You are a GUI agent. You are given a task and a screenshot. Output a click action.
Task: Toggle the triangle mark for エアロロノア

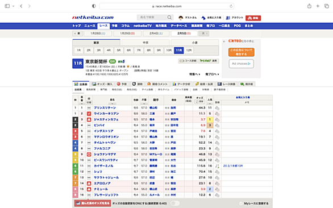[x=89, y=184]
